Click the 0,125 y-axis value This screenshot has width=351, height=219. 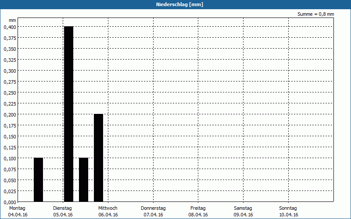tap(10, 148)
